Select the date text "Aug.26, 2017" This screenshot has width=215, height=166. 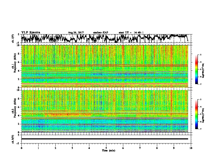[x=76, y=33]
